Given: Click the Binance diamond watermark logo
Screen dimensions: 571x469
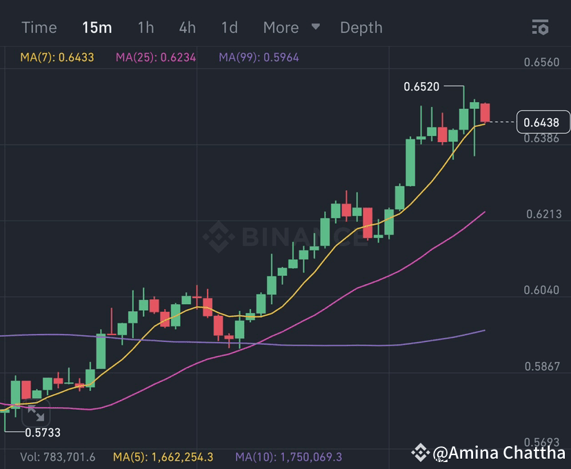Looking at the screenshot, I should (x=221, y=234).
